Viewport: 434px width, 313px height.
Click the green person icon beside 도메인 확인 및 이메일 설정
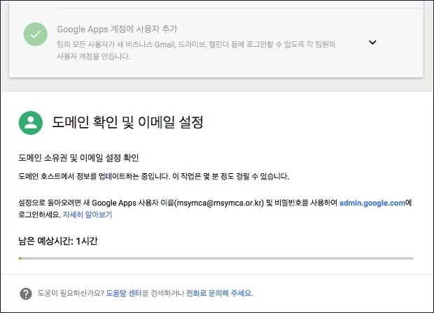point(30,123)
